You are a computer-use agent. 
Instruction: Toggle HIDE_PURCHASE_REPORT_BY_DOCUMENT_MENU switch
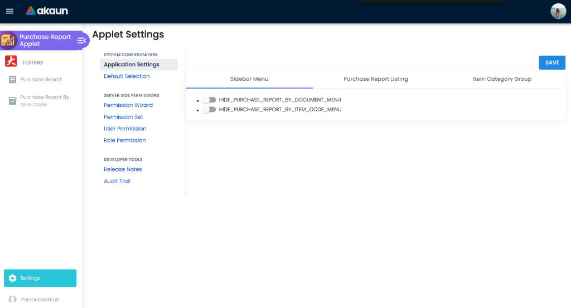[x=209, y=100]
